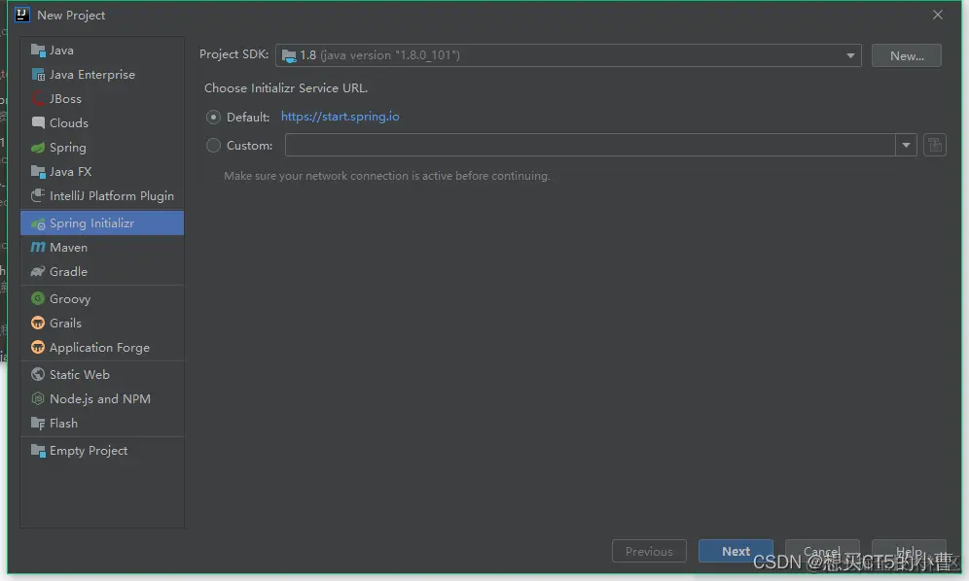Click the Java project type icon
This screenshot has height=581, width=969.
[x=38, y=50]
